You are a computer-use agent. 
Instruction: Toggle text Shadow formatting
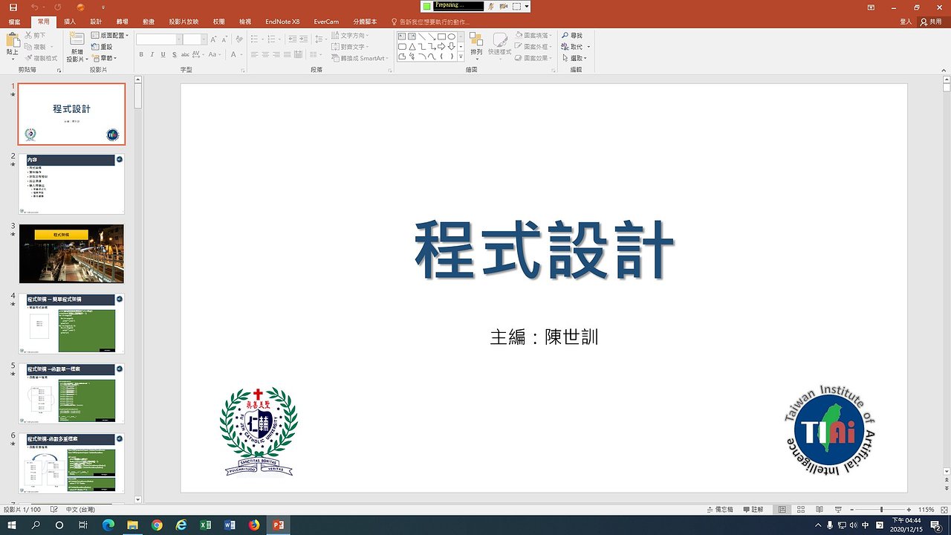175,54
